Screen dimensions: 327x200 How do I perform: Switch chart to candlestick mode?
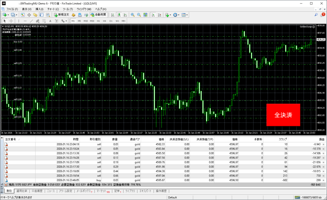pyautogui.click(x=119, y=15)
